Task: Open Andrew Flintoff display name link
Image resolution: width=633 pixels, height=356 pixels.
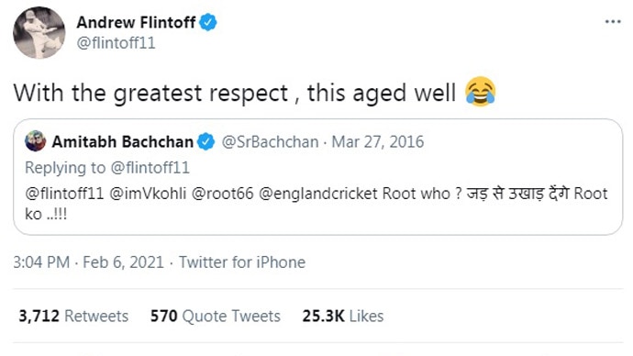Action: [136, 22]
